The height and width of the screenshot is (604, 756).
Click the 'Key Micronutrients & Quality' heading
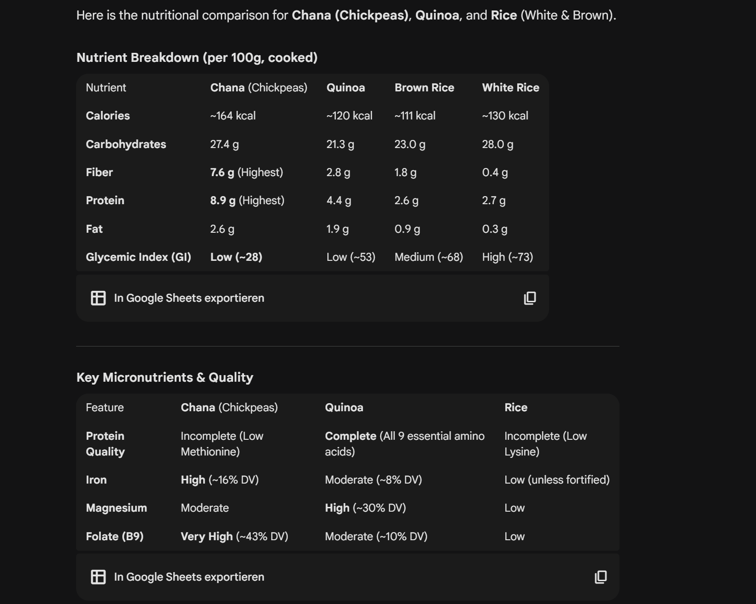click(x=165, y=377)
